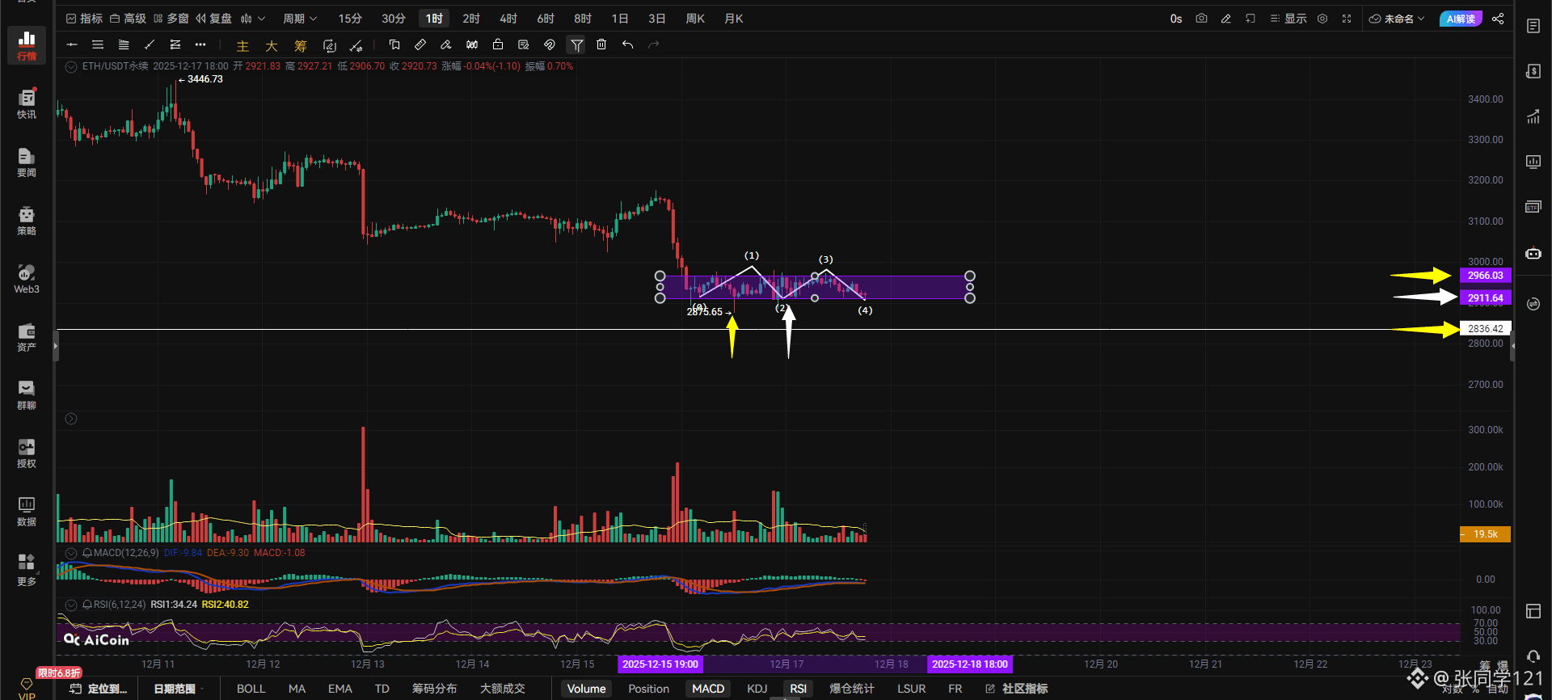Switch to the 4时 timeframe
The width and height of the screenshot is (1552, 700).
[508, 18]
